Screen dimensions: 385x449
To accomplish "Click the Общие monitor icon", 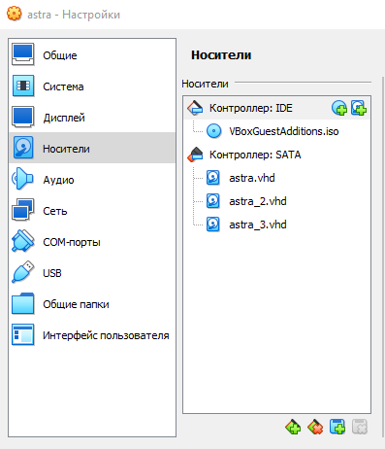I will (x=22, y=55).
